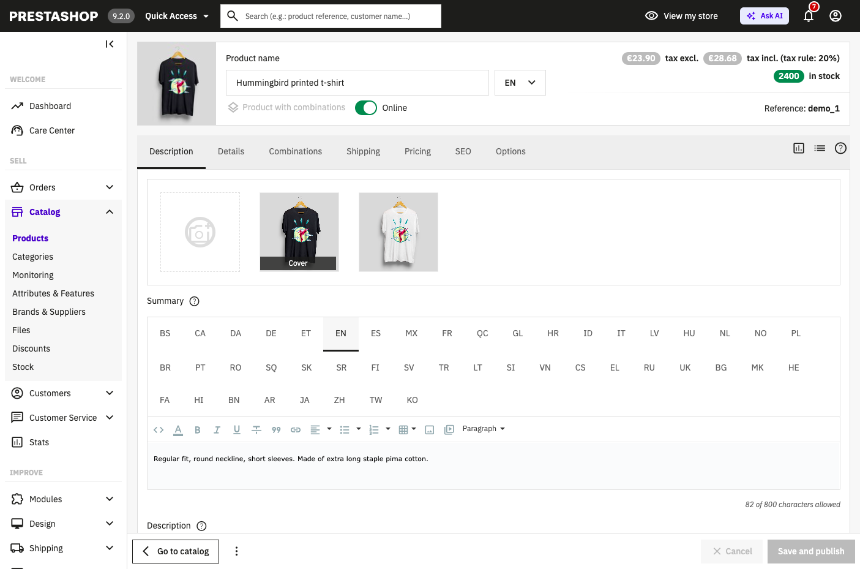Click the product name input field

(357, 83)
